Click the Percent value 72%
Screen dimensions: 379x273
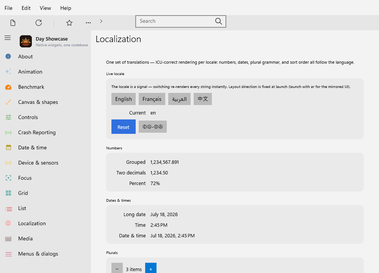point(155,184)
